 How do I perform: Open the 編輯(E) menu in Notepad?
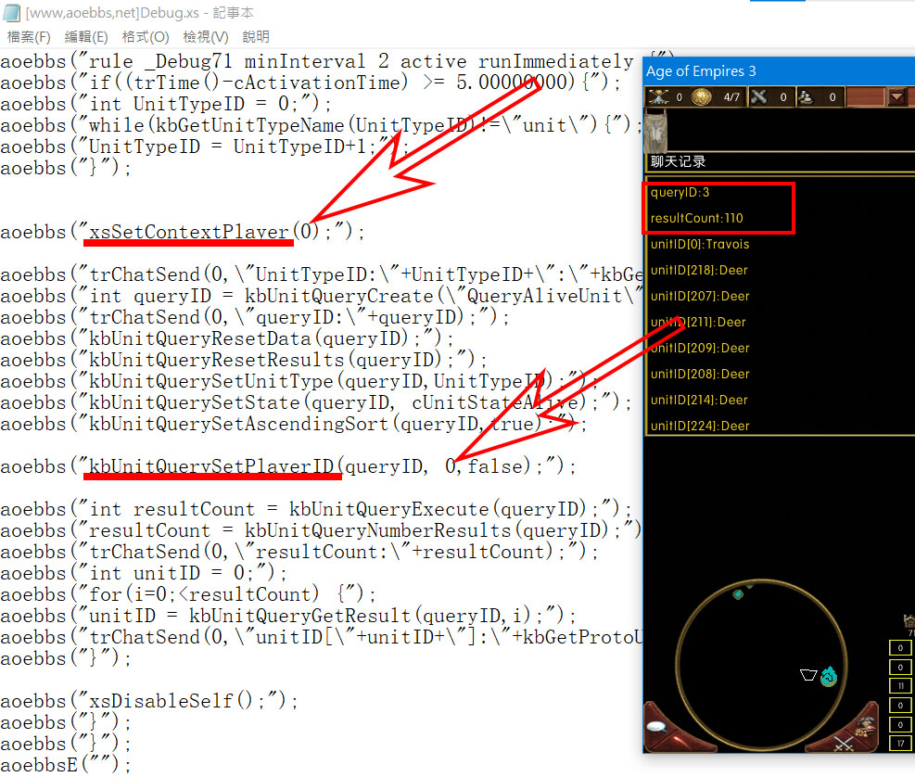click(x=86, y=37)
